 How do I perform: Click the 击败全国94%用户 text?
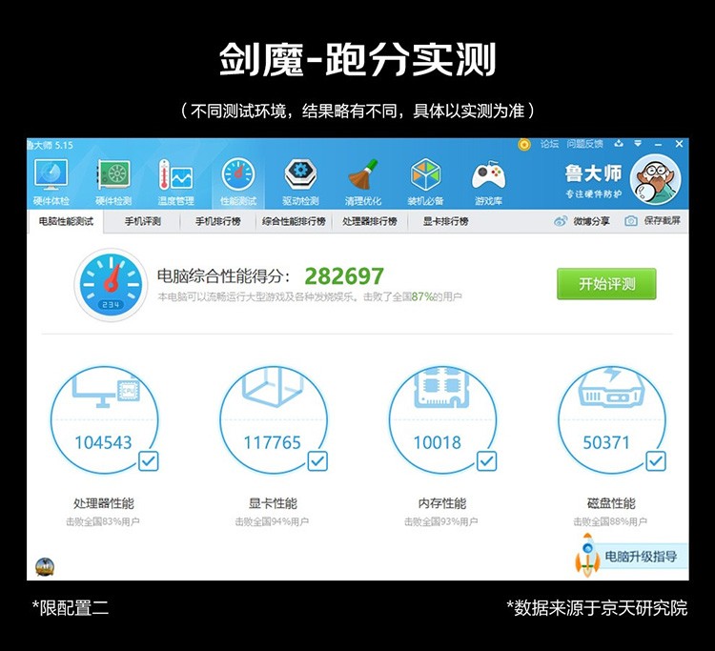pyautogui.click(x=272, y=521)
